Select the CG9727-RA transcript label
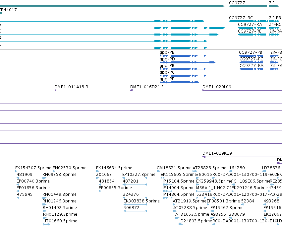This screenshot has height=226, width=282. [x=250, y=25]
